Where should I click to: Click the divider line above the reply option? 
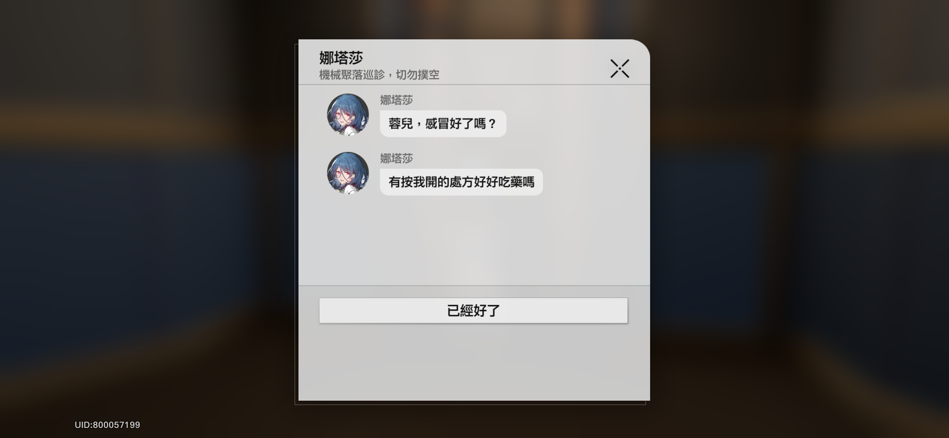click(x=474, y=286)
